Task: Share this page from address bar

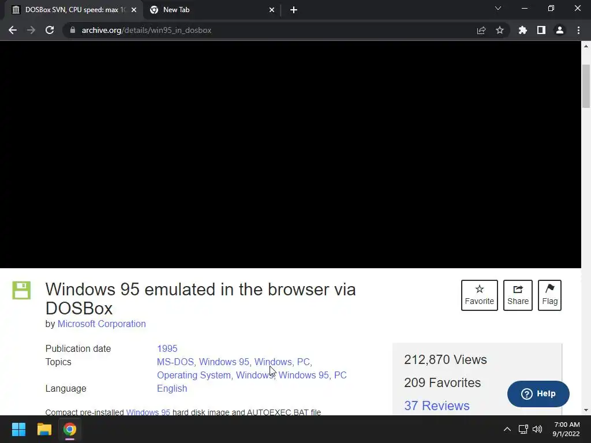Action: click(x=481, y=30)
